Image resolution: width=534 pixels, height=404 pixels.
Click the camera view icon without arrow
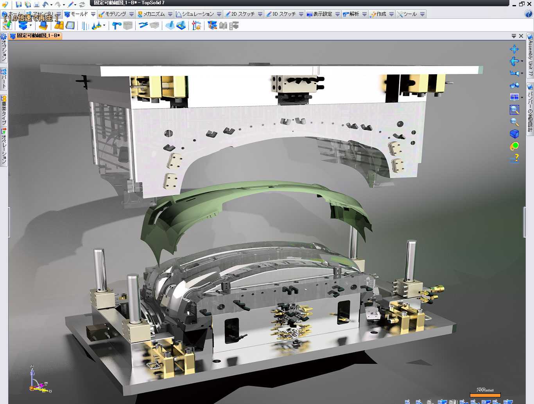(x=514, y=85)
